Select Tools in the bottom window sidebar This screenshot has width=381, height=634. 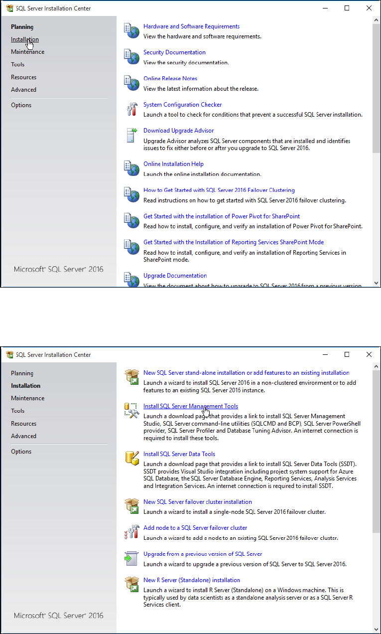pos(17,411)
